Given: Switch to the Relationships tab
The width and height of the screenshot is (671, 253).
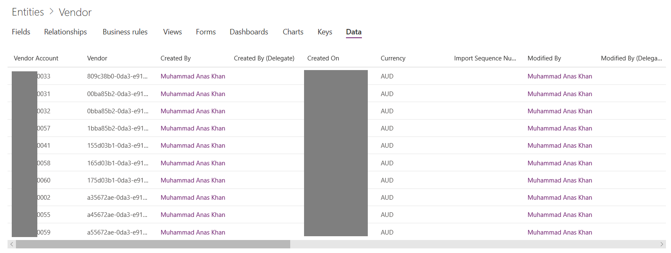Looking at the screenshot, I should click(65, 32).
